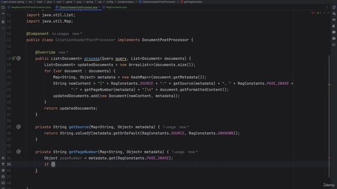Click 'UNKNOWN' constant in getSource method

tap(225, 133)
